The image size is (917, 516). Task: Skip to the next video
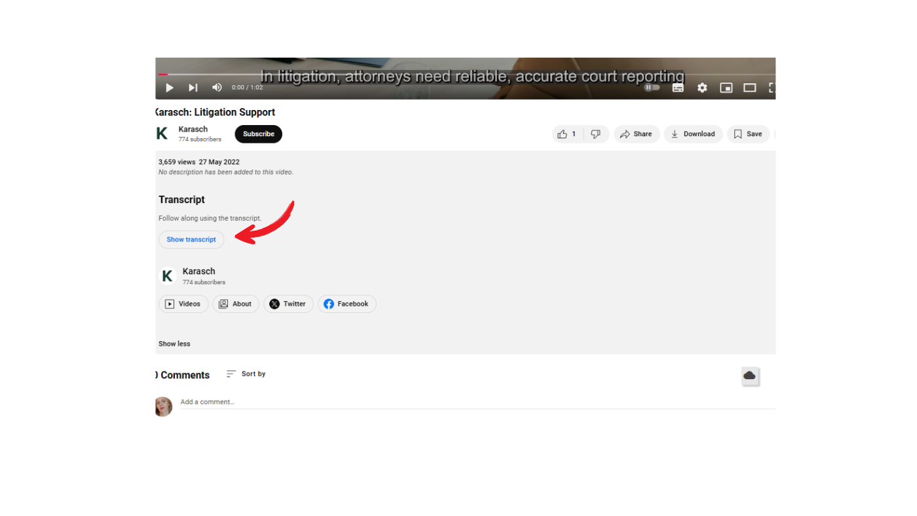[x=193, y=87]
